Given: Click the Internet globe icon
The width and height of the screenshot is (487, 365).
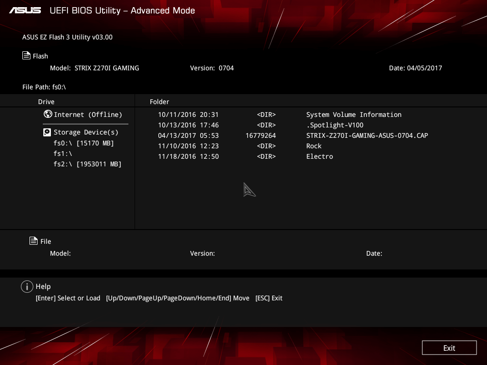Looking at the screenshot, I should (x=48, y=114).
